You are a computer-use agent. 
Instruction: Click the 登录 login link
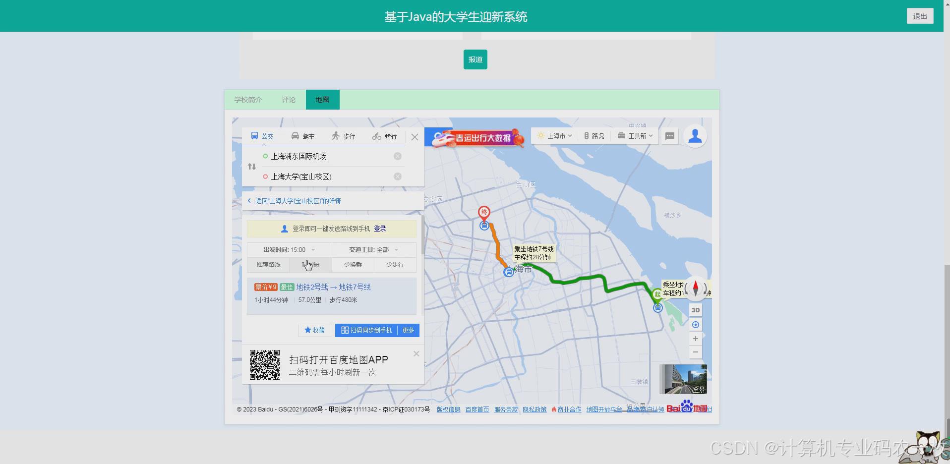tap(380, 229)
